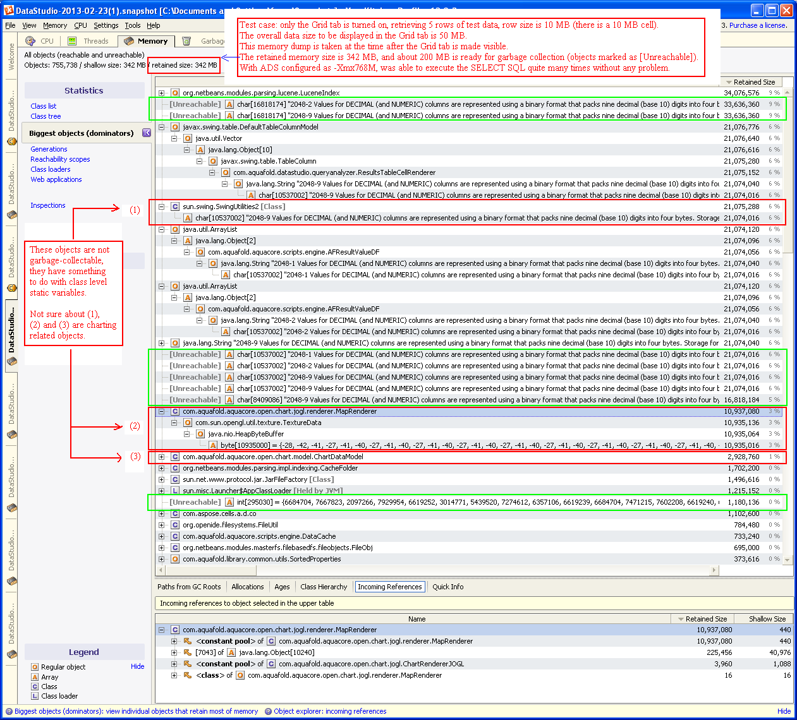Open Reachability scopes view
Image resolution: width=797 pixels, height=720 pixels.
[x=60, y=159]
